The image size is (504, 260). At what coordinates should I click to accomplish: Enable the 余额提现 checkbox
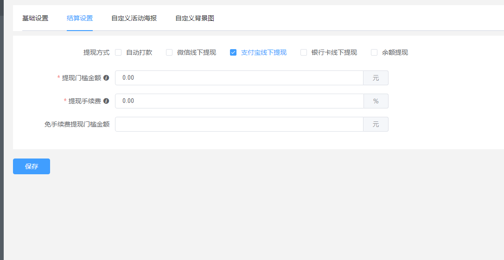click(x=374, y=52)
